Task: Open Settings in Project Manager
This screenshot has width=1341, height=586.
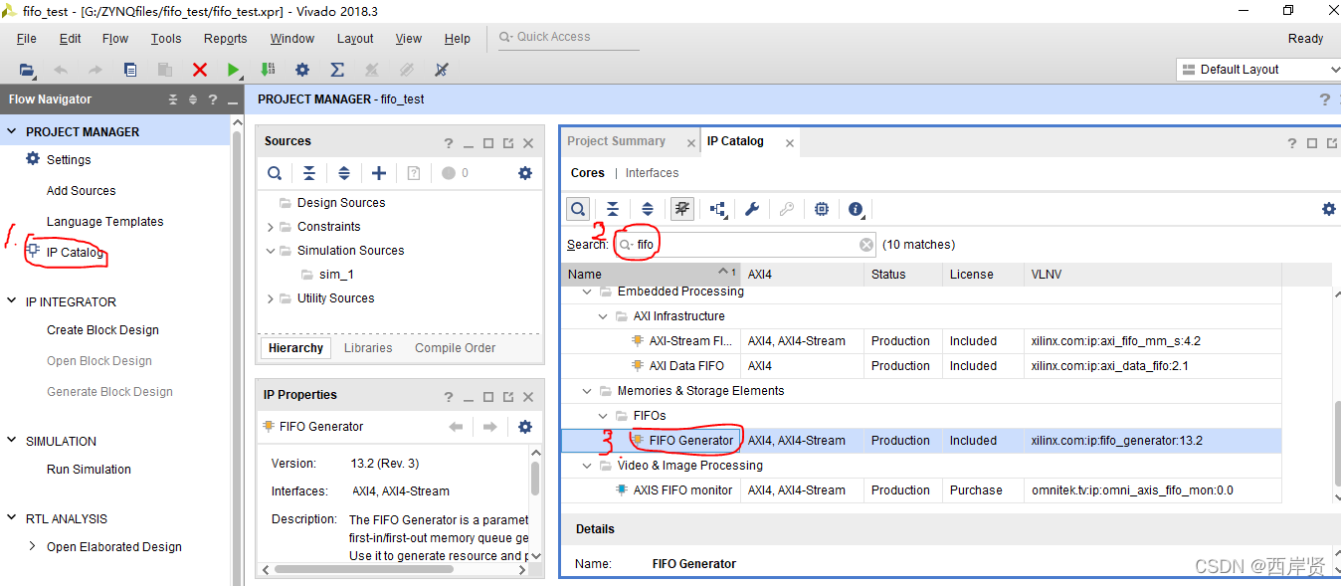Action: 69,160
